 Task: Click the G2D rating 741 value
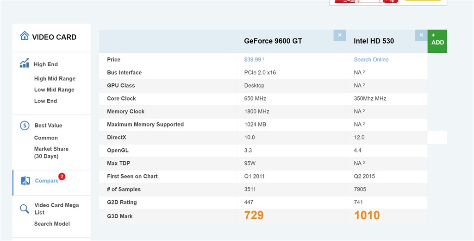click(x=358, y=202)
